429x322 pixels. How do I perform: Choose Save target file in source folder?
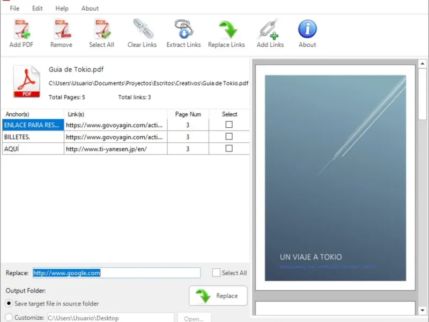(x=9, y=303)
